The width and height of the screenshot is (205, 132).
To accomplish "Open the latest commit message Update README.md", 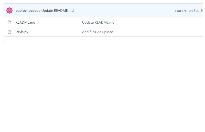I will click(x=58, y=11).
